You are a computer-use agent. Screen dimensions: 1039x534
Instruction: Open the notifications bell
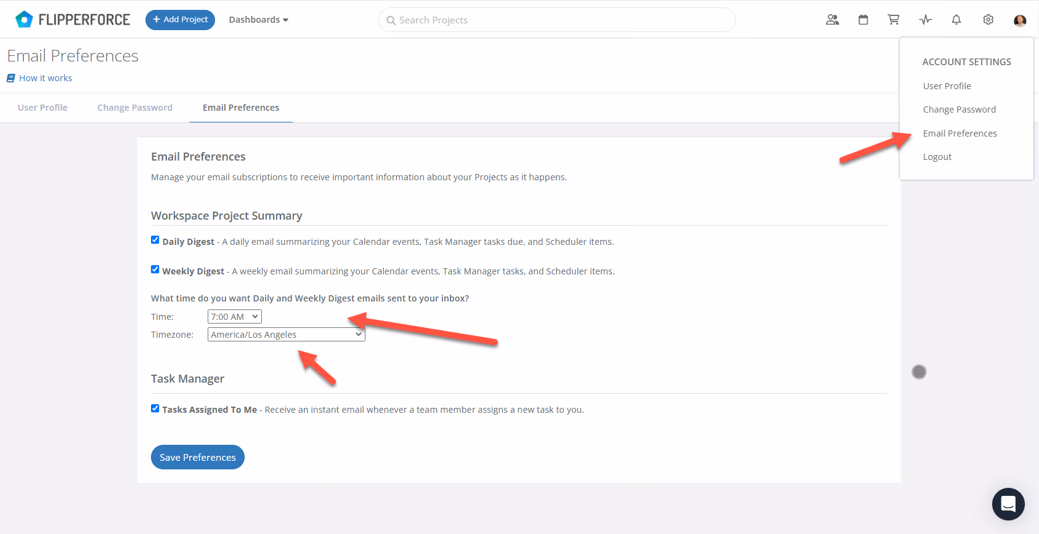(956, 20)
